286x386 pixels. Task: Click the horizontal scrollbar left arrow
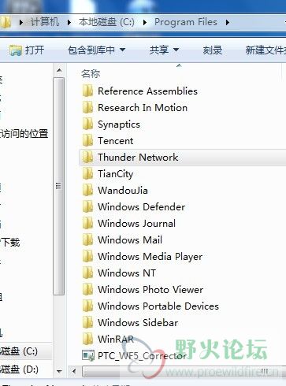click(74, 371)
